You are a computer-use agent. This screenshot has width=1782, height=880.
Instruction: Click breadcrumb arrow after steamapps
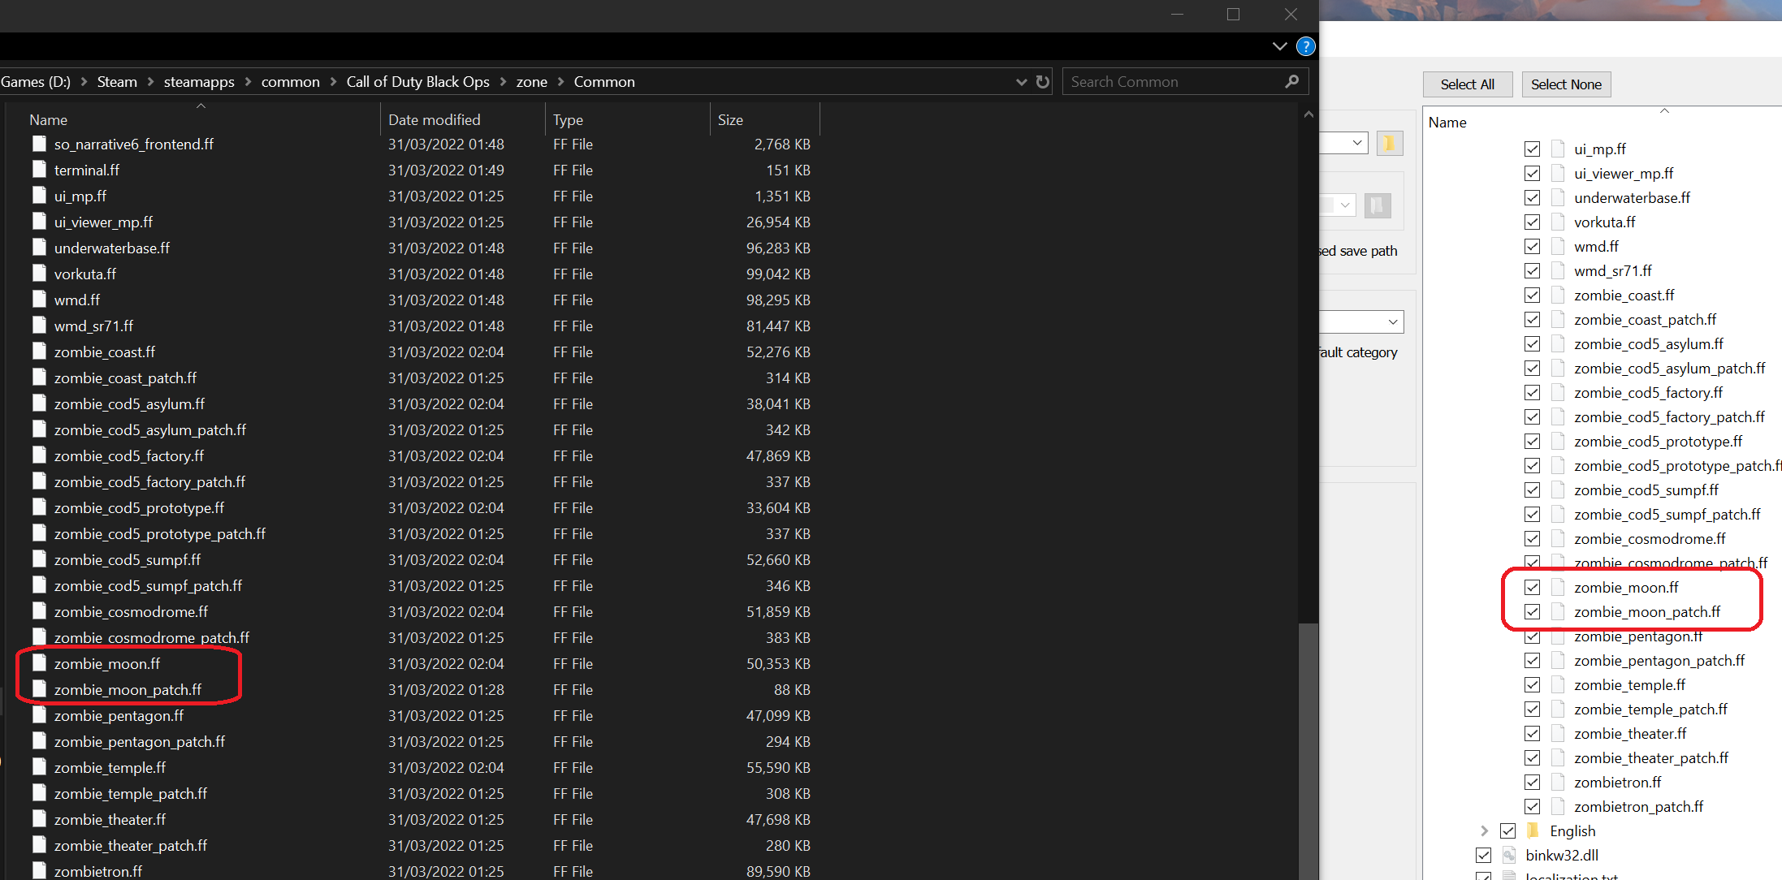248,82
